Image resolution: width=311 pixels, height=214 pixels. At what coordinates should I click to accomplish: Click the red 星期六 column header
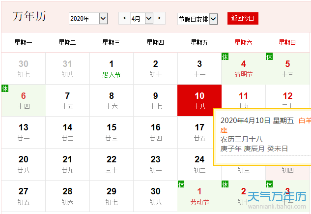tap(243, 42)
